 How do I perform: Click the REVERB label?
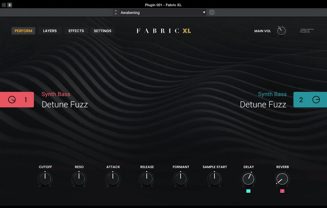[x=282, y=167]
